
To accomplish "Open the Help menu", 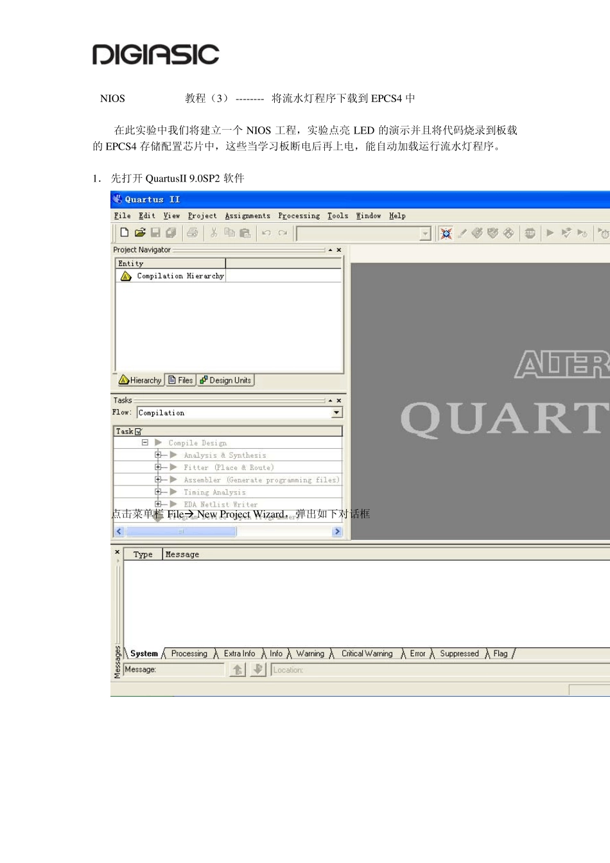I will pos(397,216).
